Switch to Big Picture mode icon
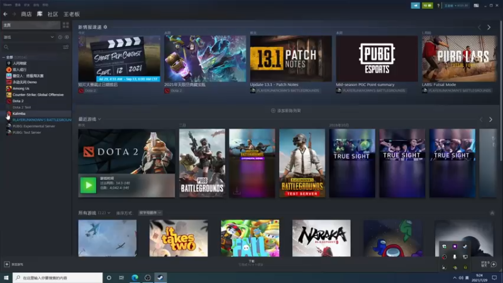503x283 pixels. (477, 6)
